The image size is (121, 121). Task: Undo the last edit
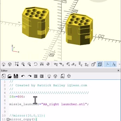23,76
